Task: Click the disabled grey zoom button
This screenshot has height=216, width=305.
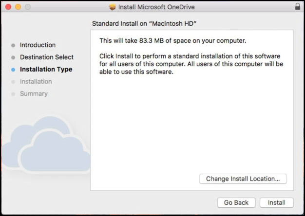Action: click(28, 7)
